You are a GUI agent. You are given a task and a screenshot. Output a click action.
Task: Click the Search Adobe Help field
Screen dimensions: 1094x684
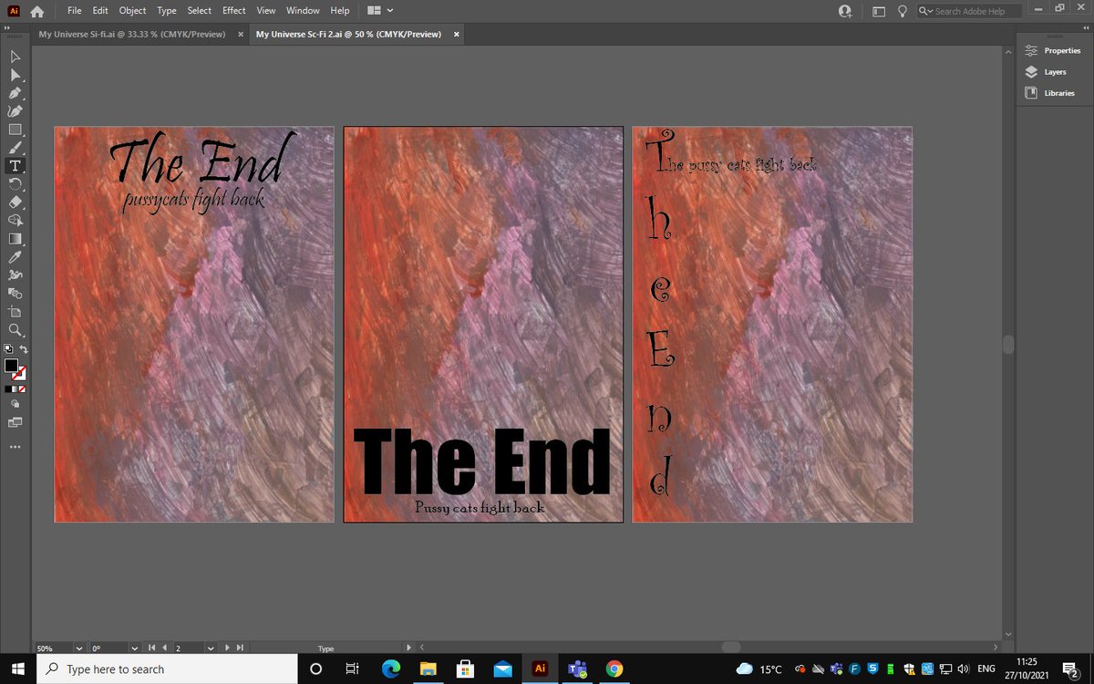point(970,11)
